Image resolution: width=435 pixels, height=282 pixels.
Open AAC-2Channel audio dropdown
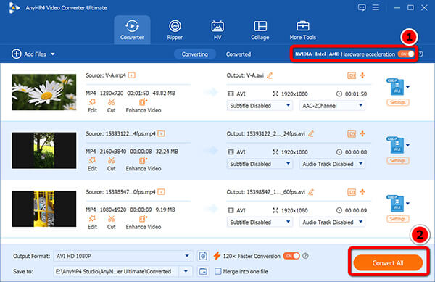332,105
